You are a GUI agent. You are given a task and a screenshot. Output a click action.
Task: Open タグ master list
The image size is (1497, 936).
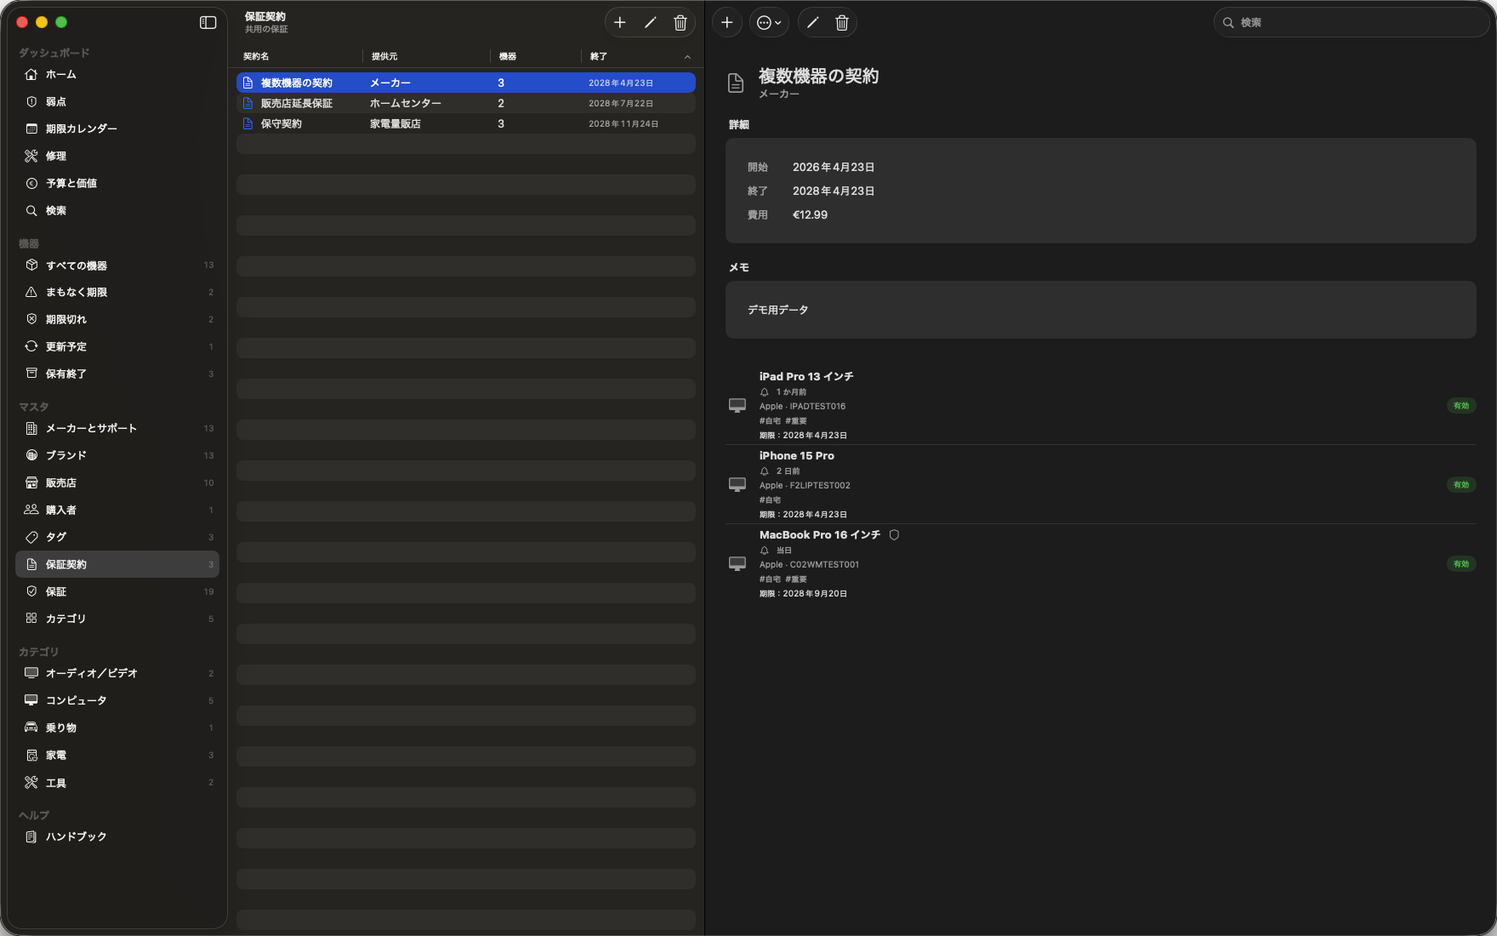[x=117, y=538]
